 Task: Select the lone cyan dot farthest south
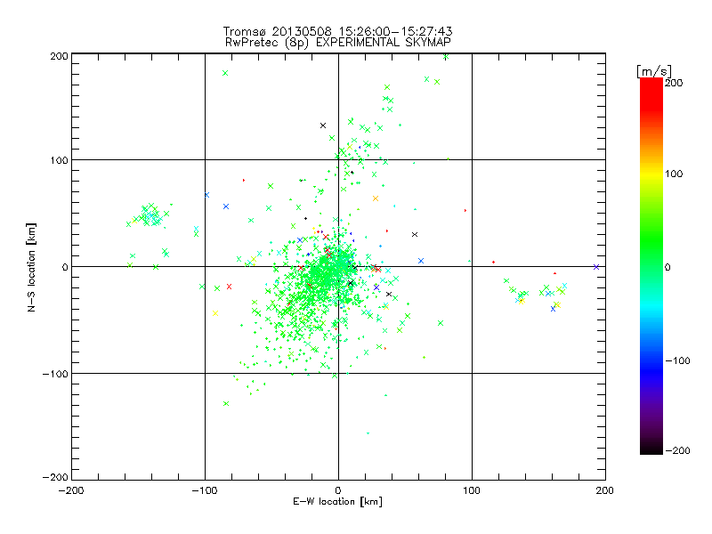368,433
